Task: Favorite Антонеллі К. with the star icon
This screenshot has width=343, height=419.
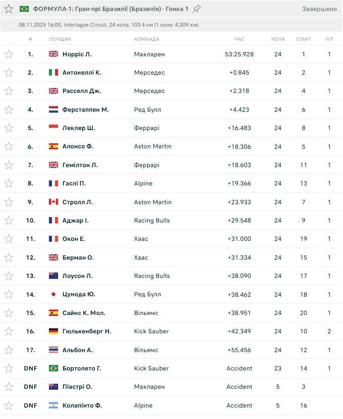Action: pyautogui.click(x=9, y=72)
